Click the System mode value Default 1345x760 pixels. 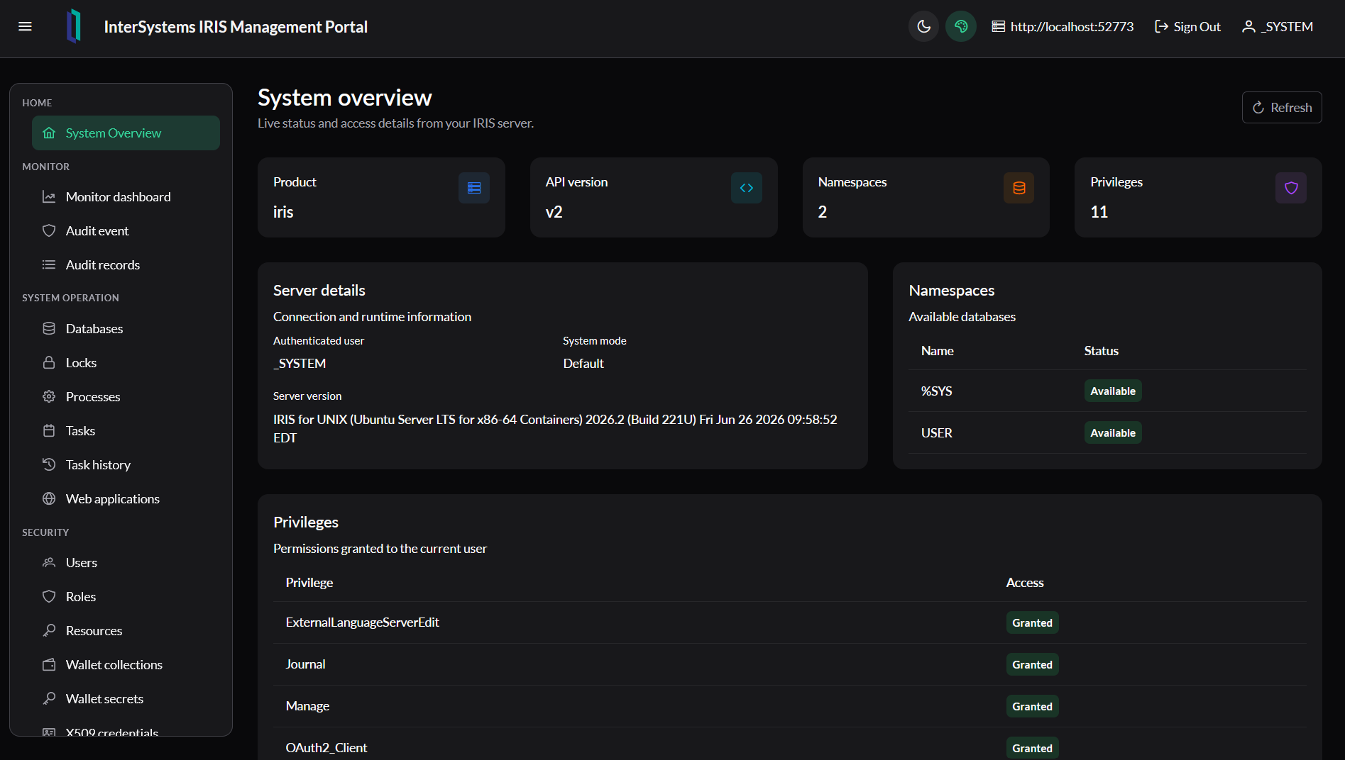583,364
